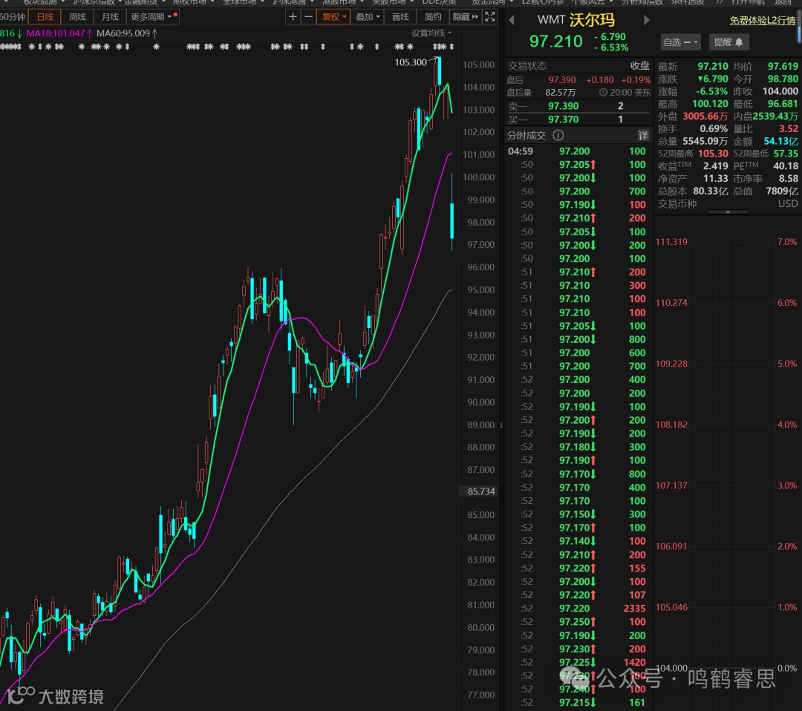The width and height of the screenshot is (802, 711).
Task: Click 量比 3.52 value
Action: coord(788,129)
